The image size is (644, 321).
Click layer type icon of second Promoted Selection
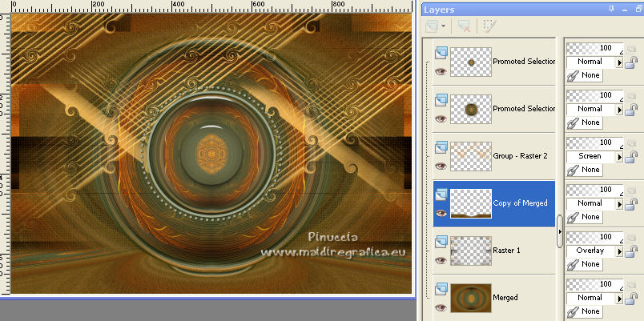[x=441, y=99]
